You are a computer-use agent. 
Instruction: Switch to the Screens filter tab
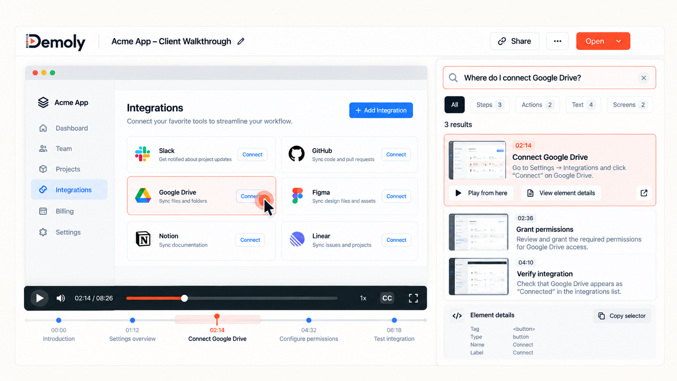point(630,105)
